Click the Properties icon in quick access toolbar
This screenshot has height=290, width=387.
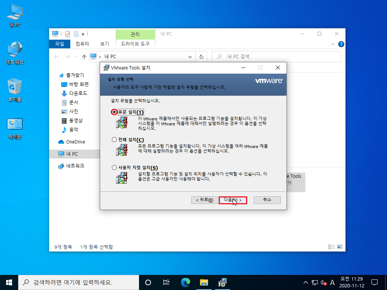pos(68,34)
